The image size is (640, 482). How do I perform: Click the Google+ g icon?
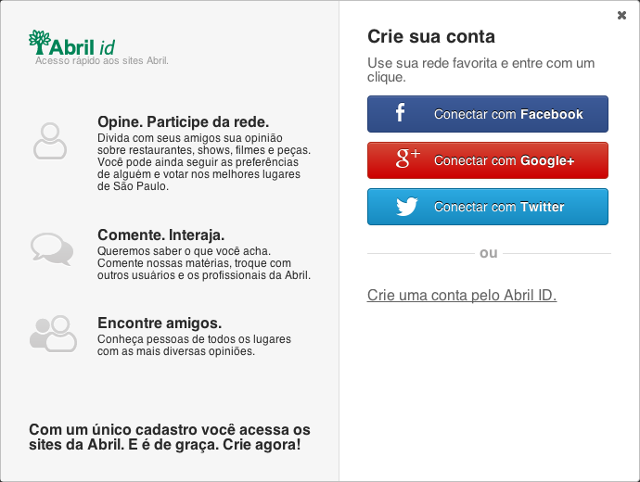tap(407, 159)
